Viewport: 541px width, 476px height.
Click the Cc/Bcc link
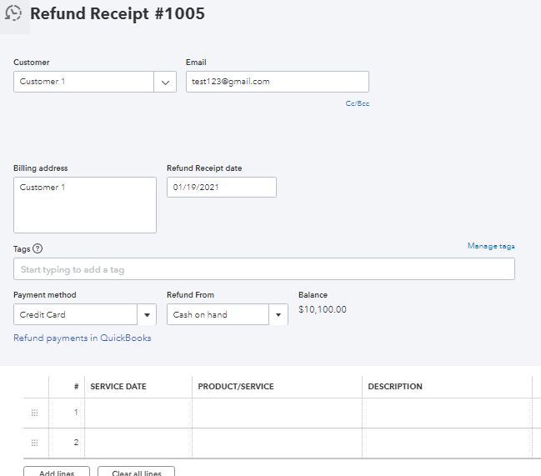click(357, 104)
